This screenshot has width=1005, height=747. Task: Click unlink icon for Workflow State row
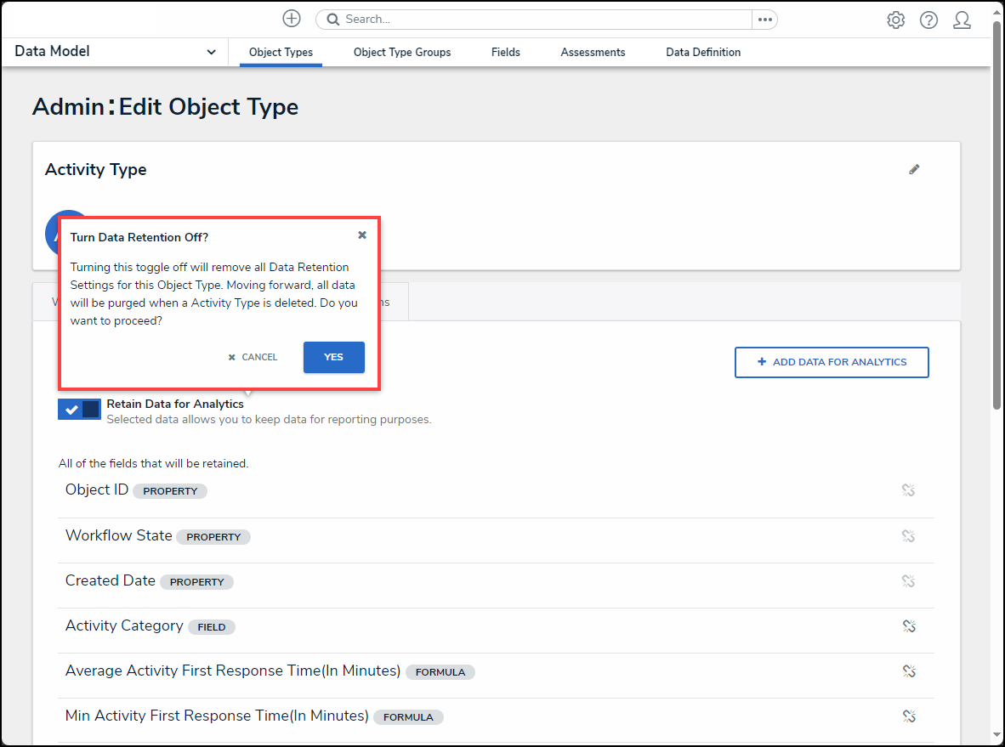point(908,536)
